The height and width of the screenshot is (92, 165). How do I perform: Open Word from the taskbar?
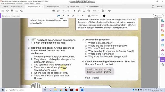pyautogui.click(x=82, y=90)
